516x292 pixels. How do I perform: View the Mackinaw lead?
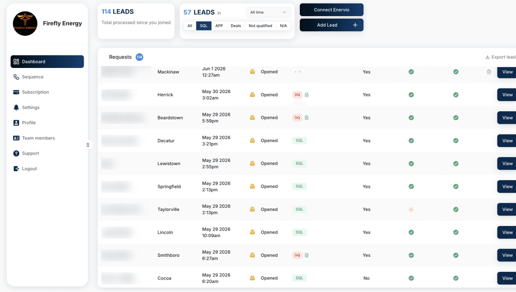coord(507,71)
